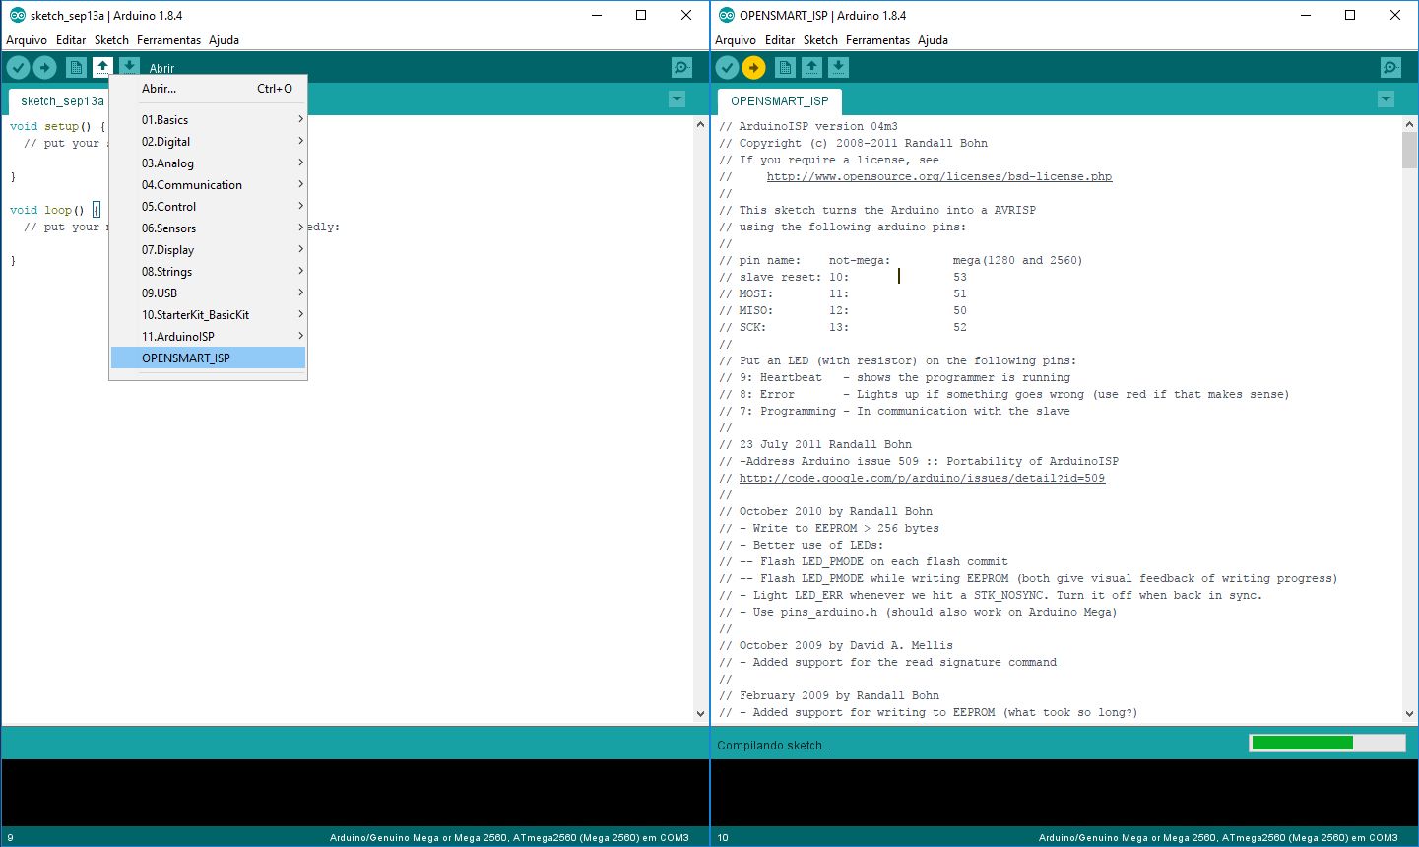The height and width of the screenshot is (847, 1419).
Task: Click board info text in OPENSMART_ISP status bar
Action: (x=1218, y=838)
